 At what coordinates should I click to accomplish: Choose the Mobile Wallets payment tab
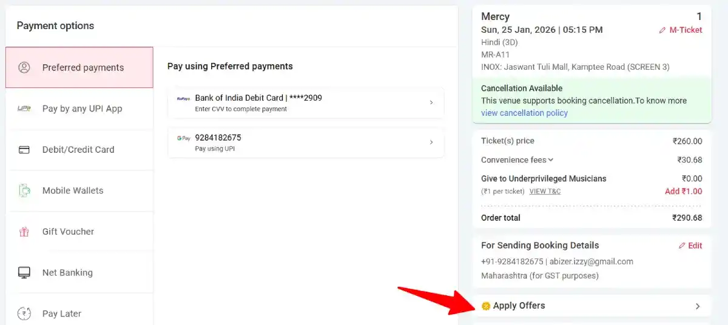[73, 190]
